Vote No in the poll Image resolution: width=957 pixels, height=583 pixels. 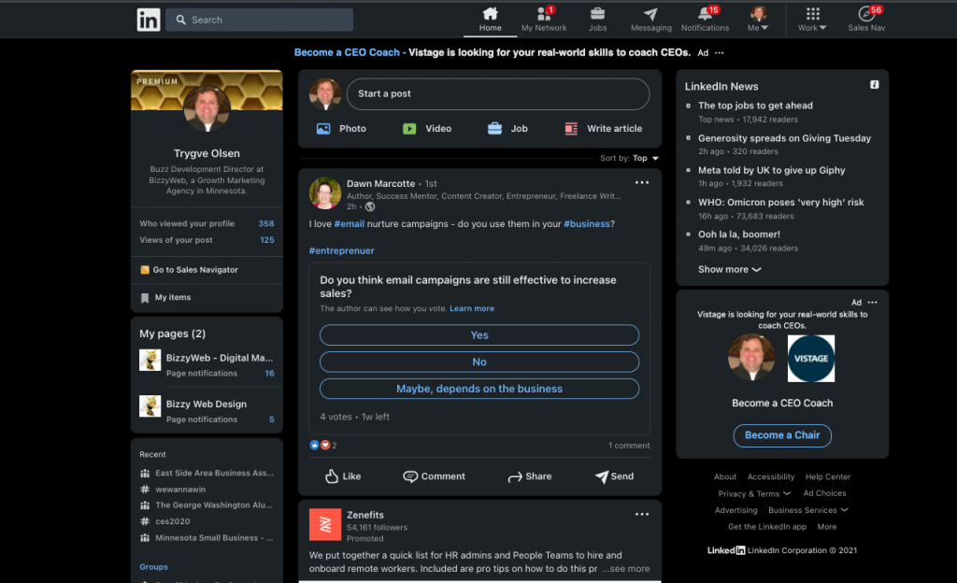click(x=479, y=362)
